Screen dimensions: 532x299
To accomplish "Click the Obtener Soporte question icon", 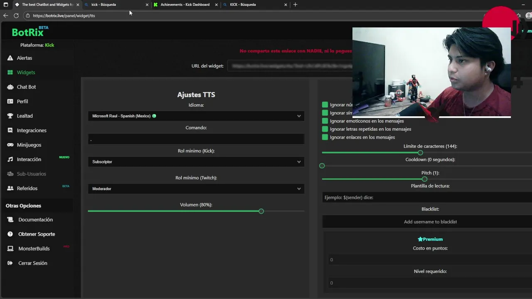I will coord(10,234).
